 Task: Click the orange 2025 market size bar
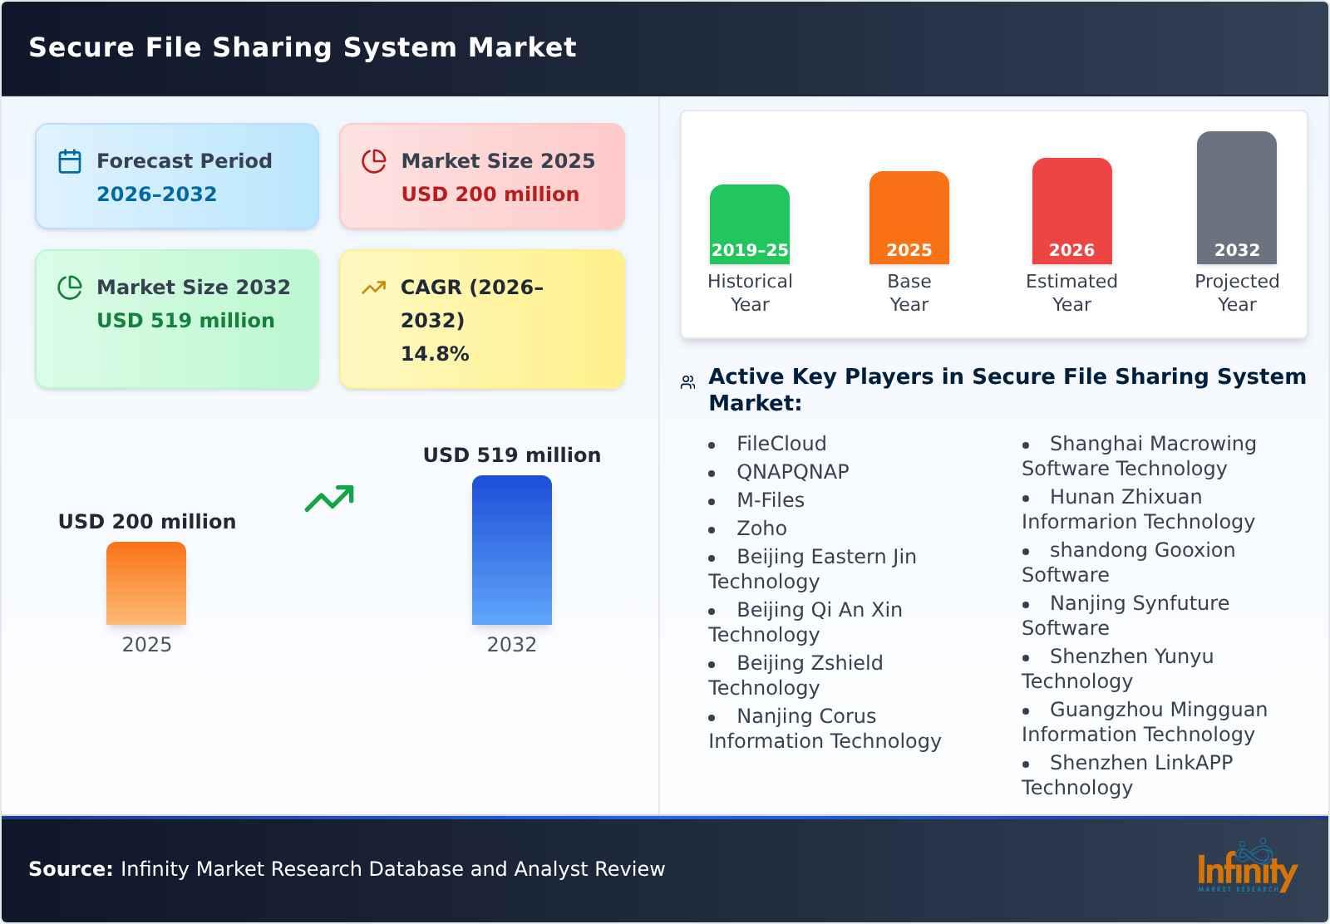coord(146,583)
